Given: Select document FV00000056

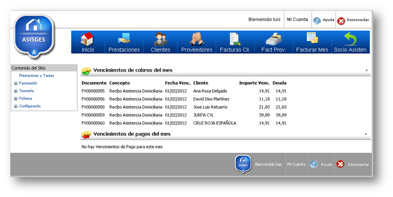Looking at the screenshot, I should point(93,99).
